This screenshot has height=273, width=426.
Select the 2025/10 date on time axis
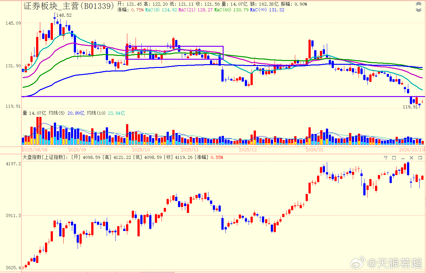click(x=141, y=149)
